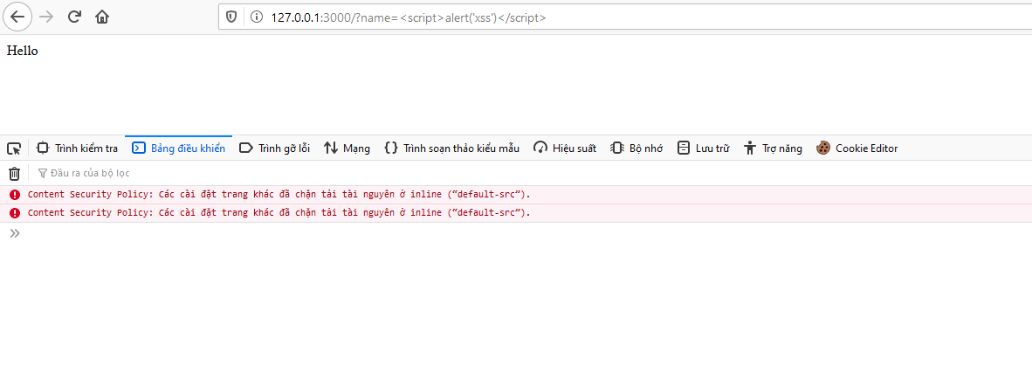Click the error icon on the first console row
The width and height of the screenshot is (1032, 366).
point(15,194)
